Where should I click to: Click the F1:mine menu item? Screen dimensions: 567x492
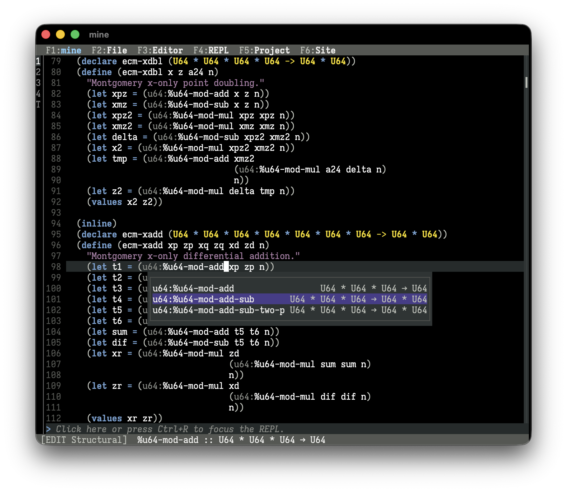click(63, 50)
